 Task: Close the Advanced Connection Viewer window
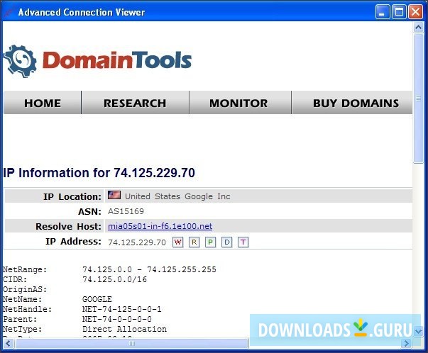(415, 12)
